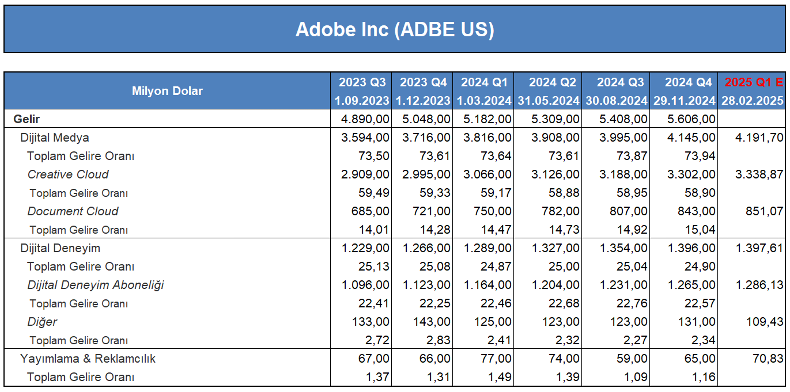Viewport: 790px width, 392px height.
Task: Select the Document Cloud row label
Action: (x=73, y=211)
